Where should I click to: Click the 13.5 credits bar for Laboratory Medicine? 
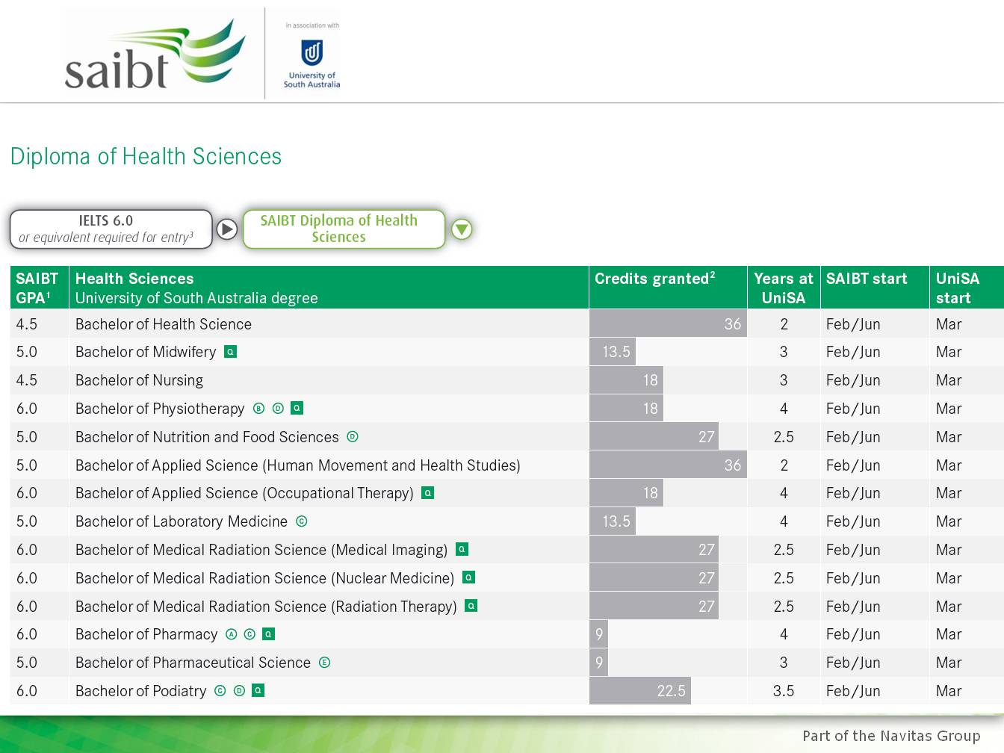click(x=613, y=521)
